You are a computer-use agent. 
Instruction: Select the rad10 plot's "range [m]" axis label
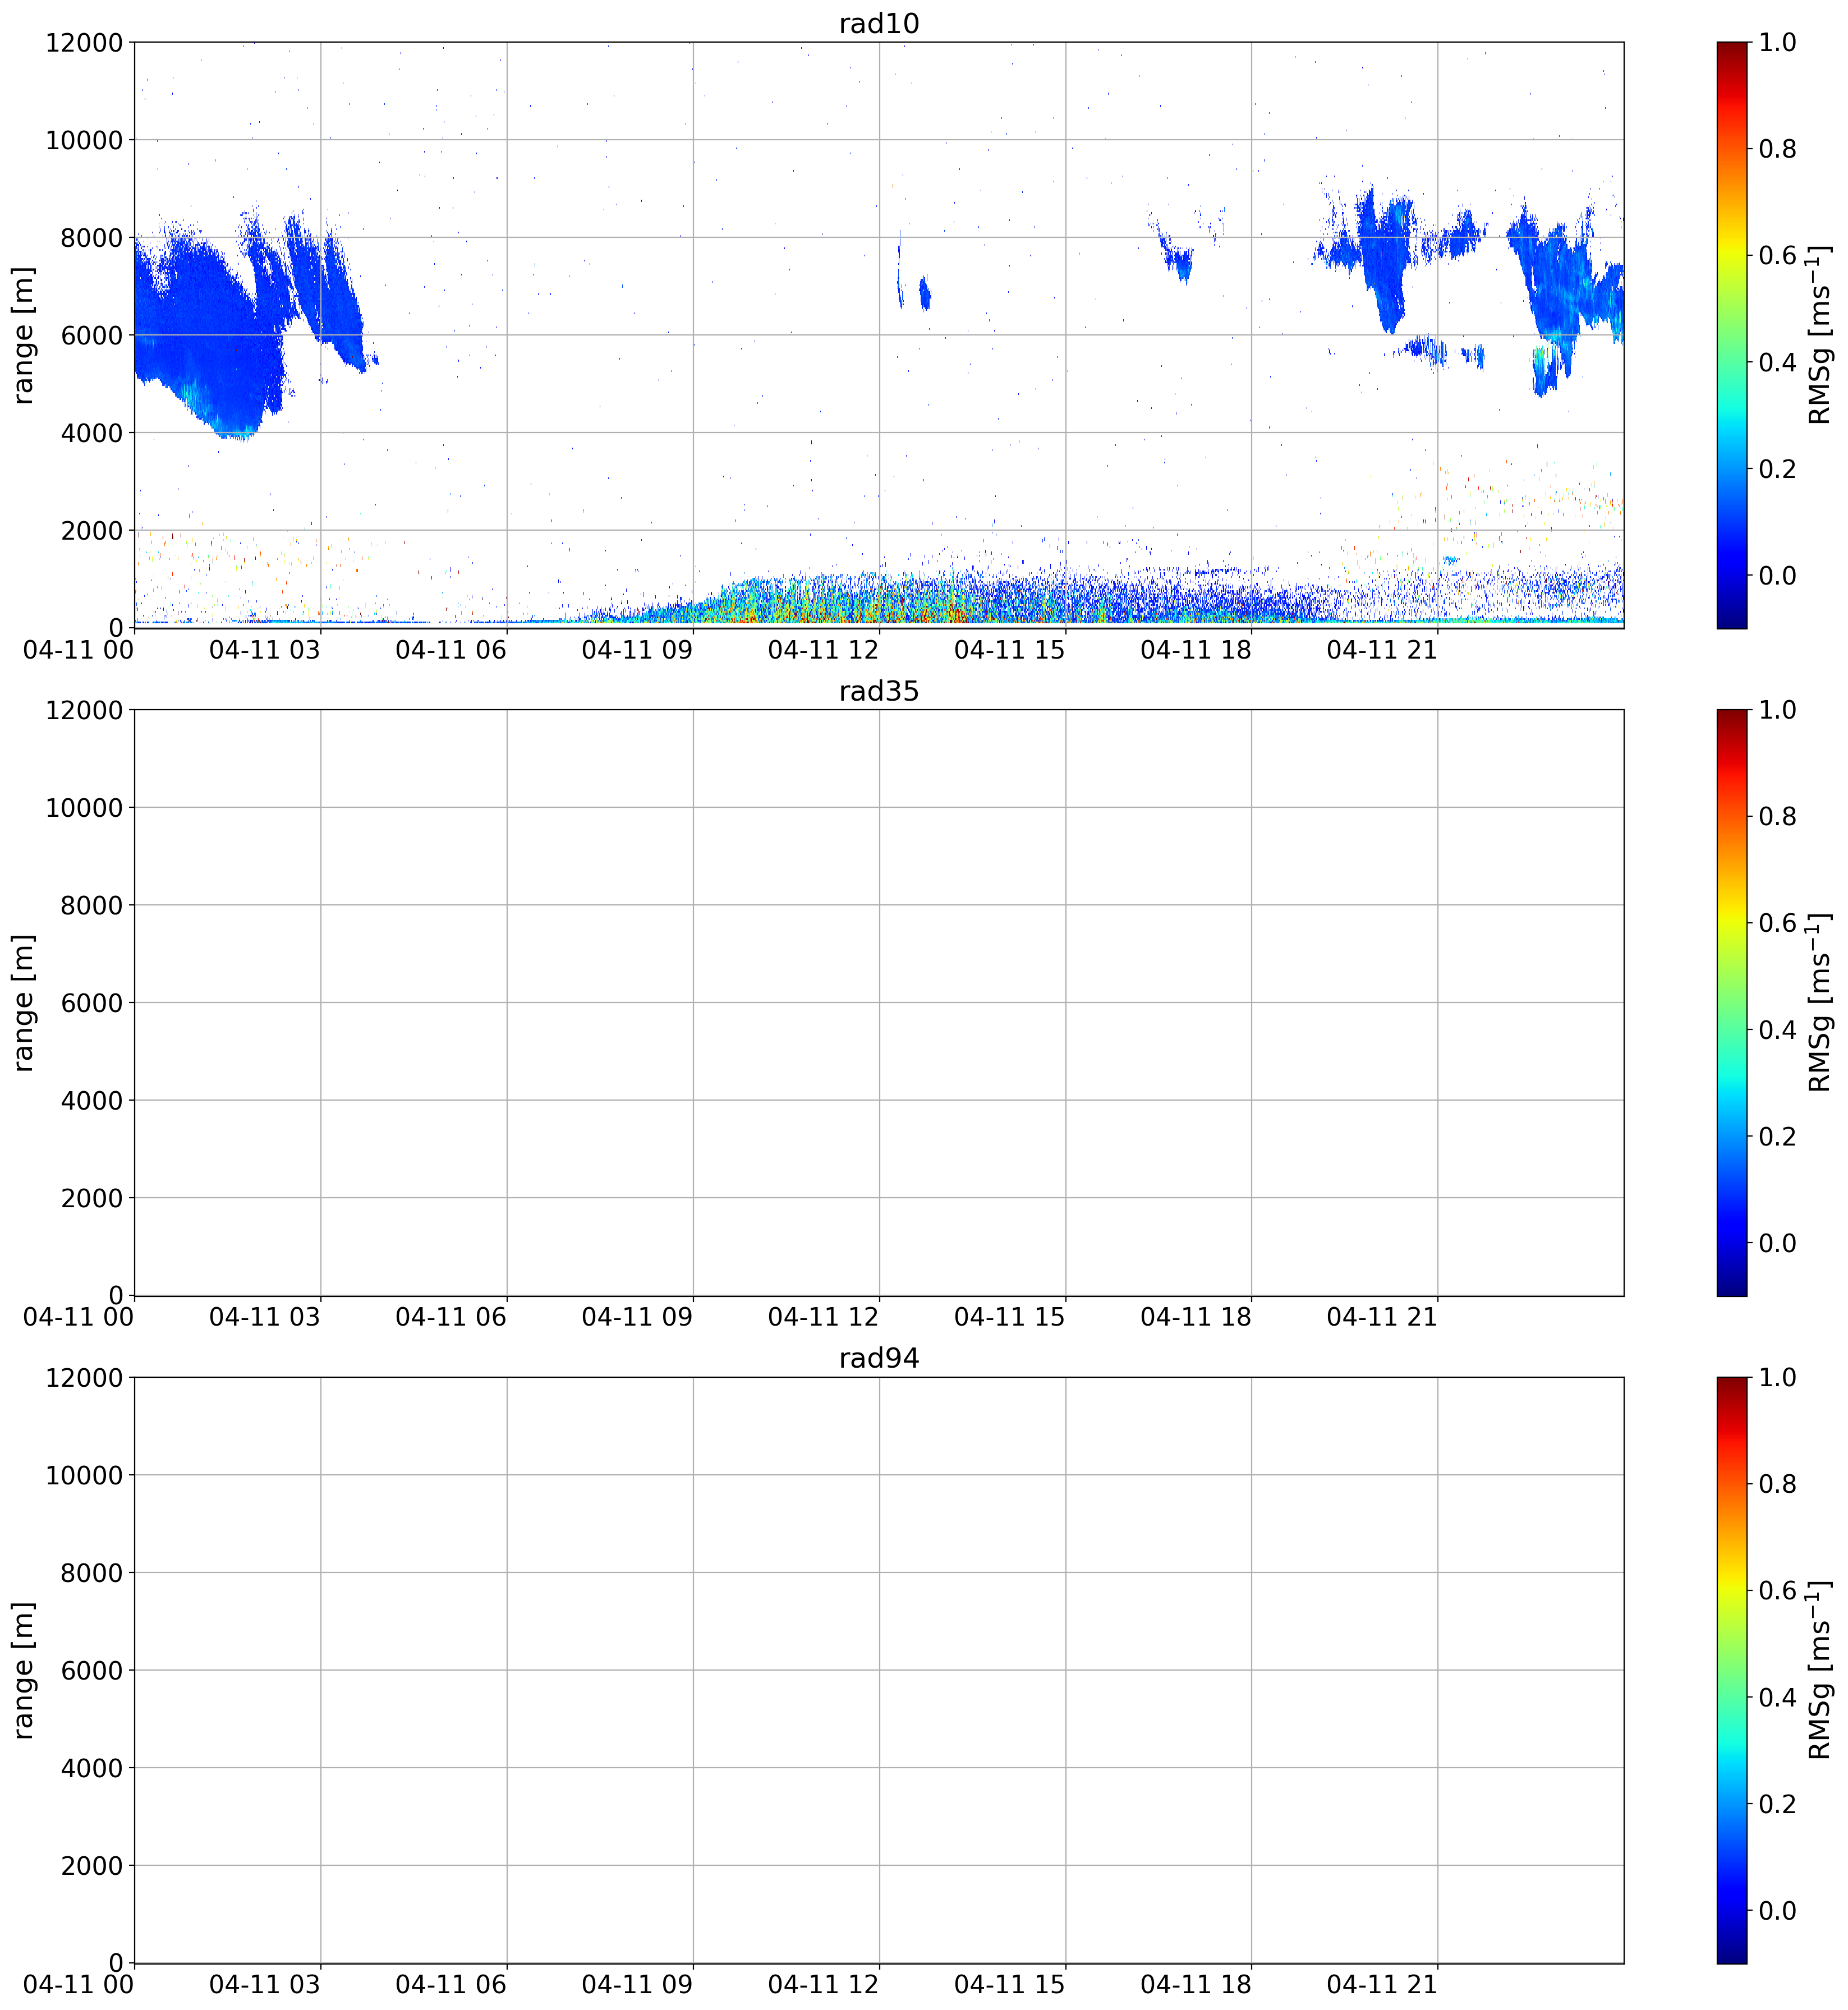tap(24, 335)
